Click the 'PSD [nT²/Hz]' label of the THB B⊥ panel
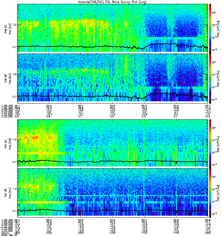 [218, 29]
